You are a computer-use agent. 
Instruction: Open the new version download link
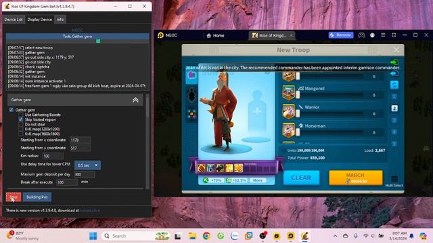click(90, 210)
